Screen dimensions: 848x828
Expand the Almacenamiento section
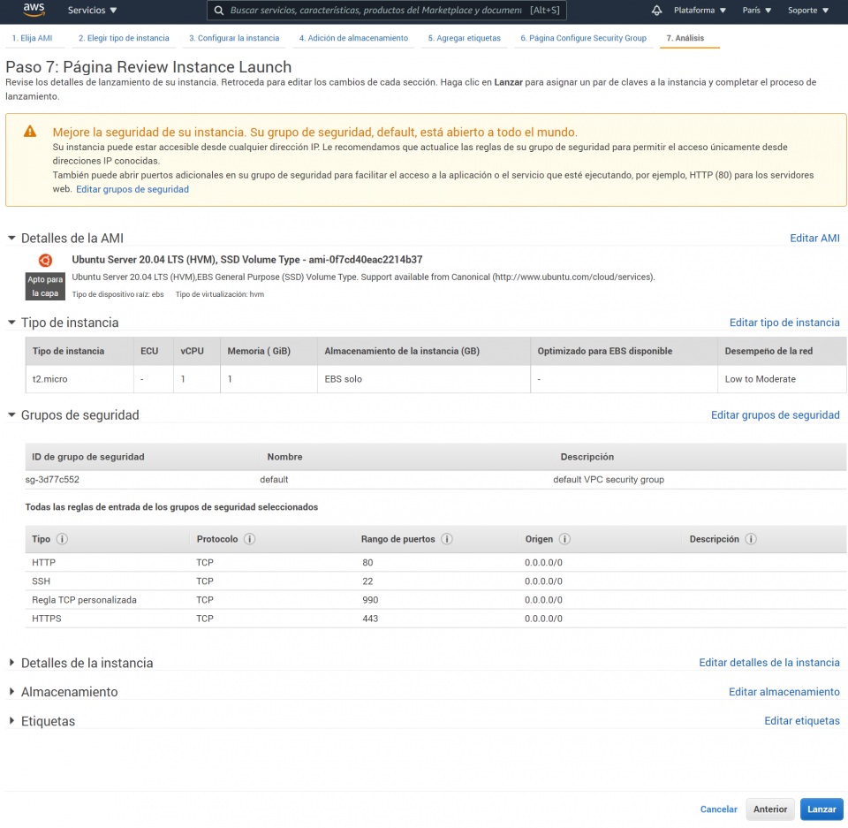pos(11,692)
